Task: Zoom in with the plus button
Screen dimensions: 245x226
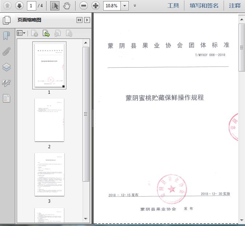Action: point(95,6)
